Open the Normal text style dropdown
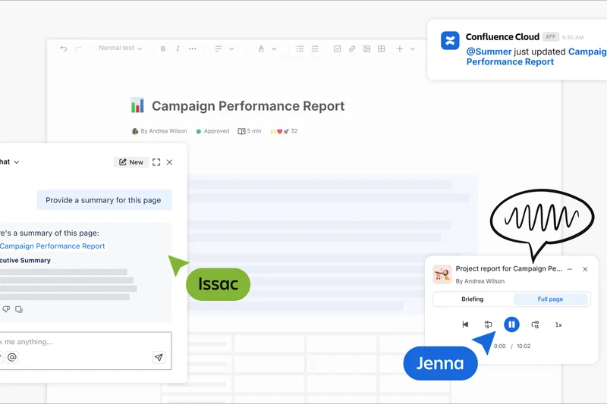The image size is (607, 404). click(121, 49)
